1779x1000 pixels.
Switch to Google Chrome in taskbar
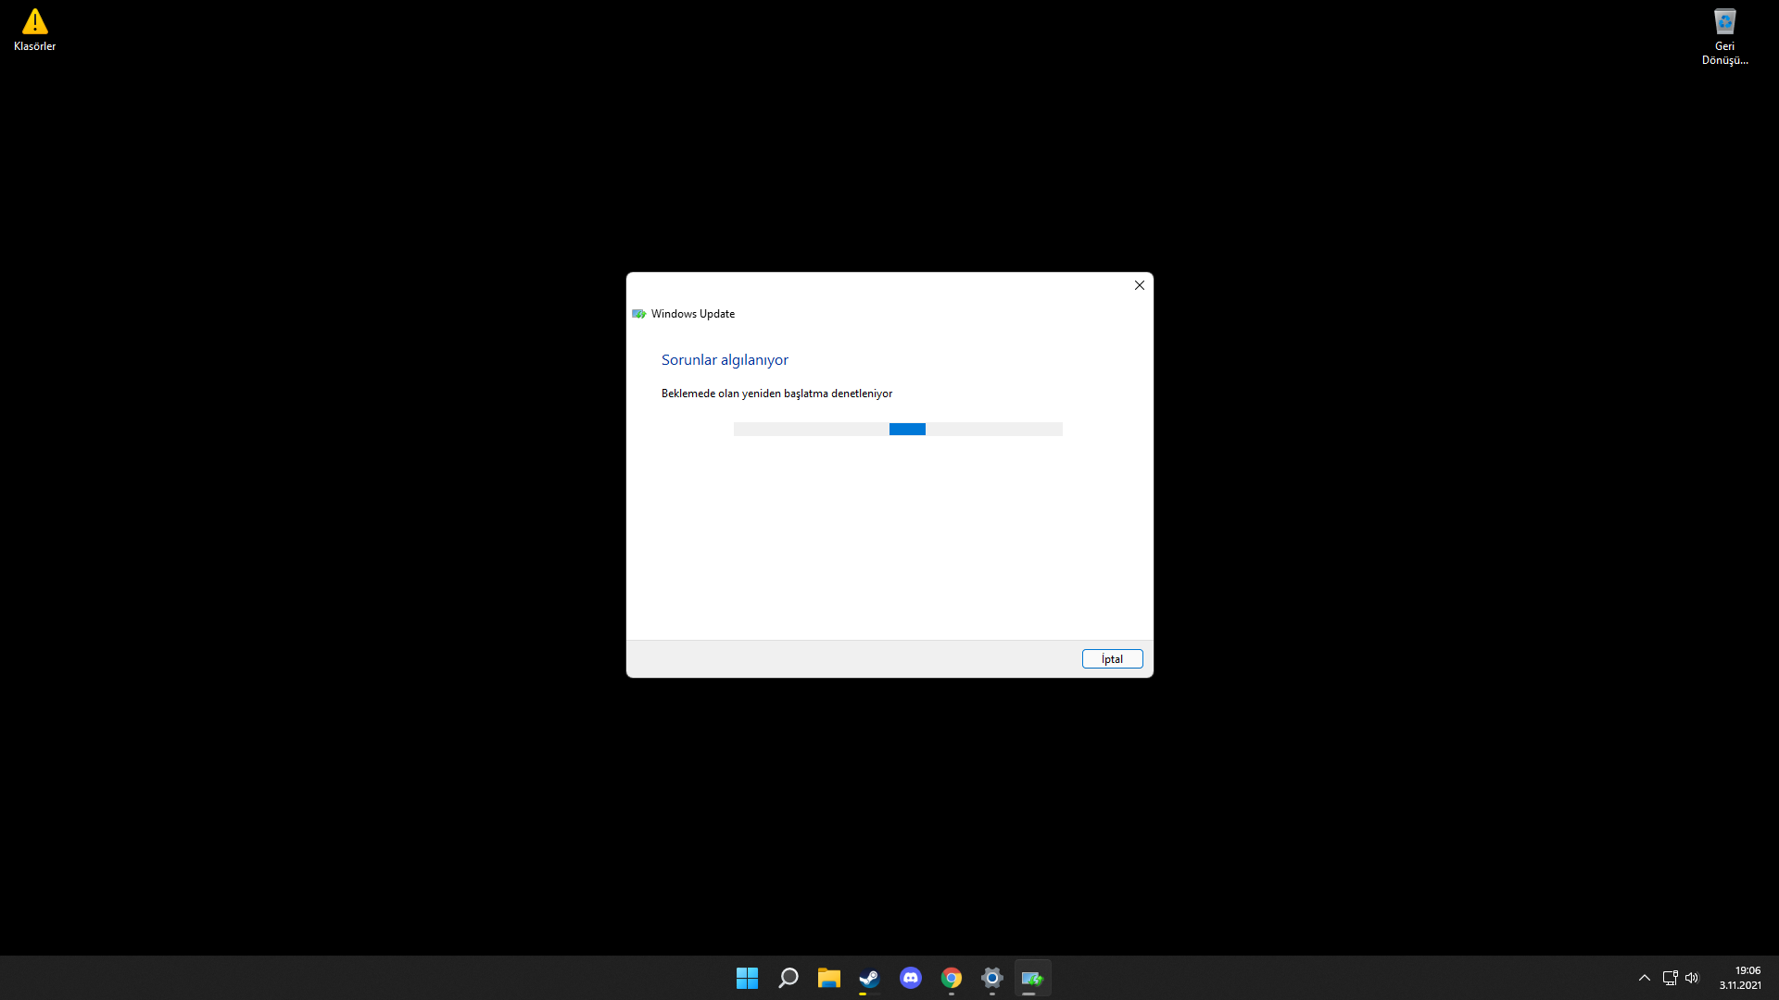(x=952, y=978)
